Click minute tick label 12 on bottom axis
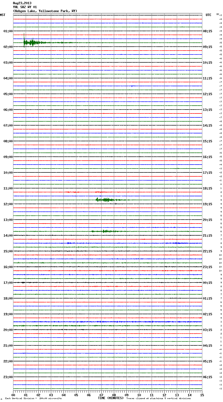223x402 pixels. click(x=164, y=395)
